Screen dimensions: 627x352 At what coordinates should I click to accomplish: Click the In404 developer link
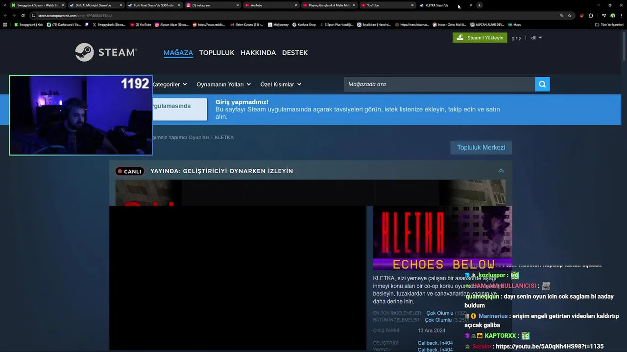pos(446,343)
